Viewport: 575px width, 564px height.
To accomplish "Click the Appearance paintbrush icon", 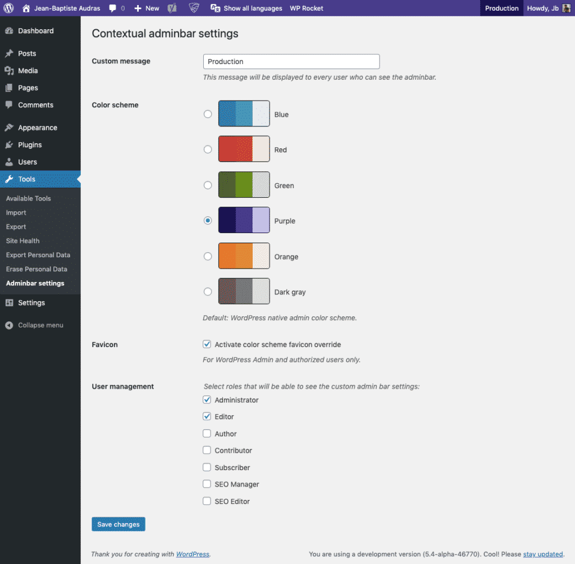I will 9,128.
